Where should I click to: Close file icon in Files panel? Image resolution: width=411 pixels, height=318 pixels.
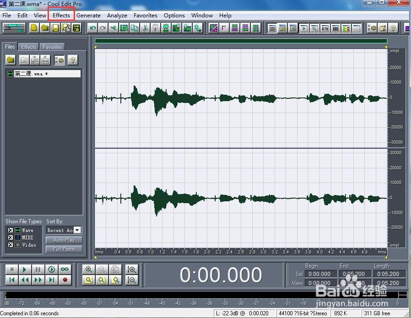point(24,60)
